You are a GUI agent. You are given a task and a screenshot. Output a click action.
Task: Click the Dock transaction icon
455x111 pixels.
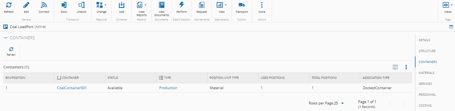(64, 5)
